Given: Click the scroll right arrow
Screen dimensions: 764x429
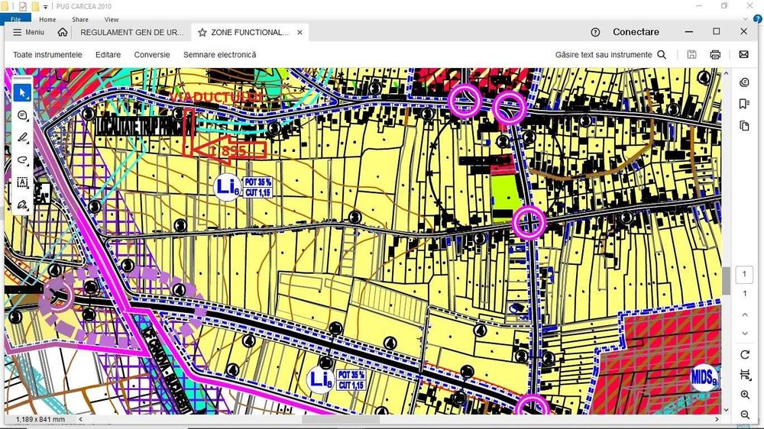Looking at the screenshot, I should 717,419.
